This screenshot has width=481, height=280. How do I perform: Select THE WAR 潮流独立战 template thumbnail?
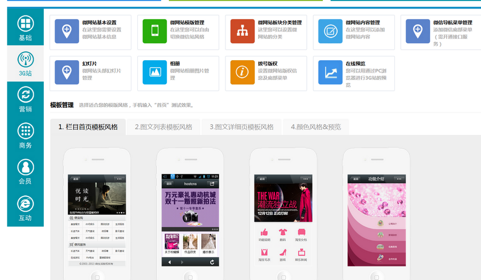[283, 220]
